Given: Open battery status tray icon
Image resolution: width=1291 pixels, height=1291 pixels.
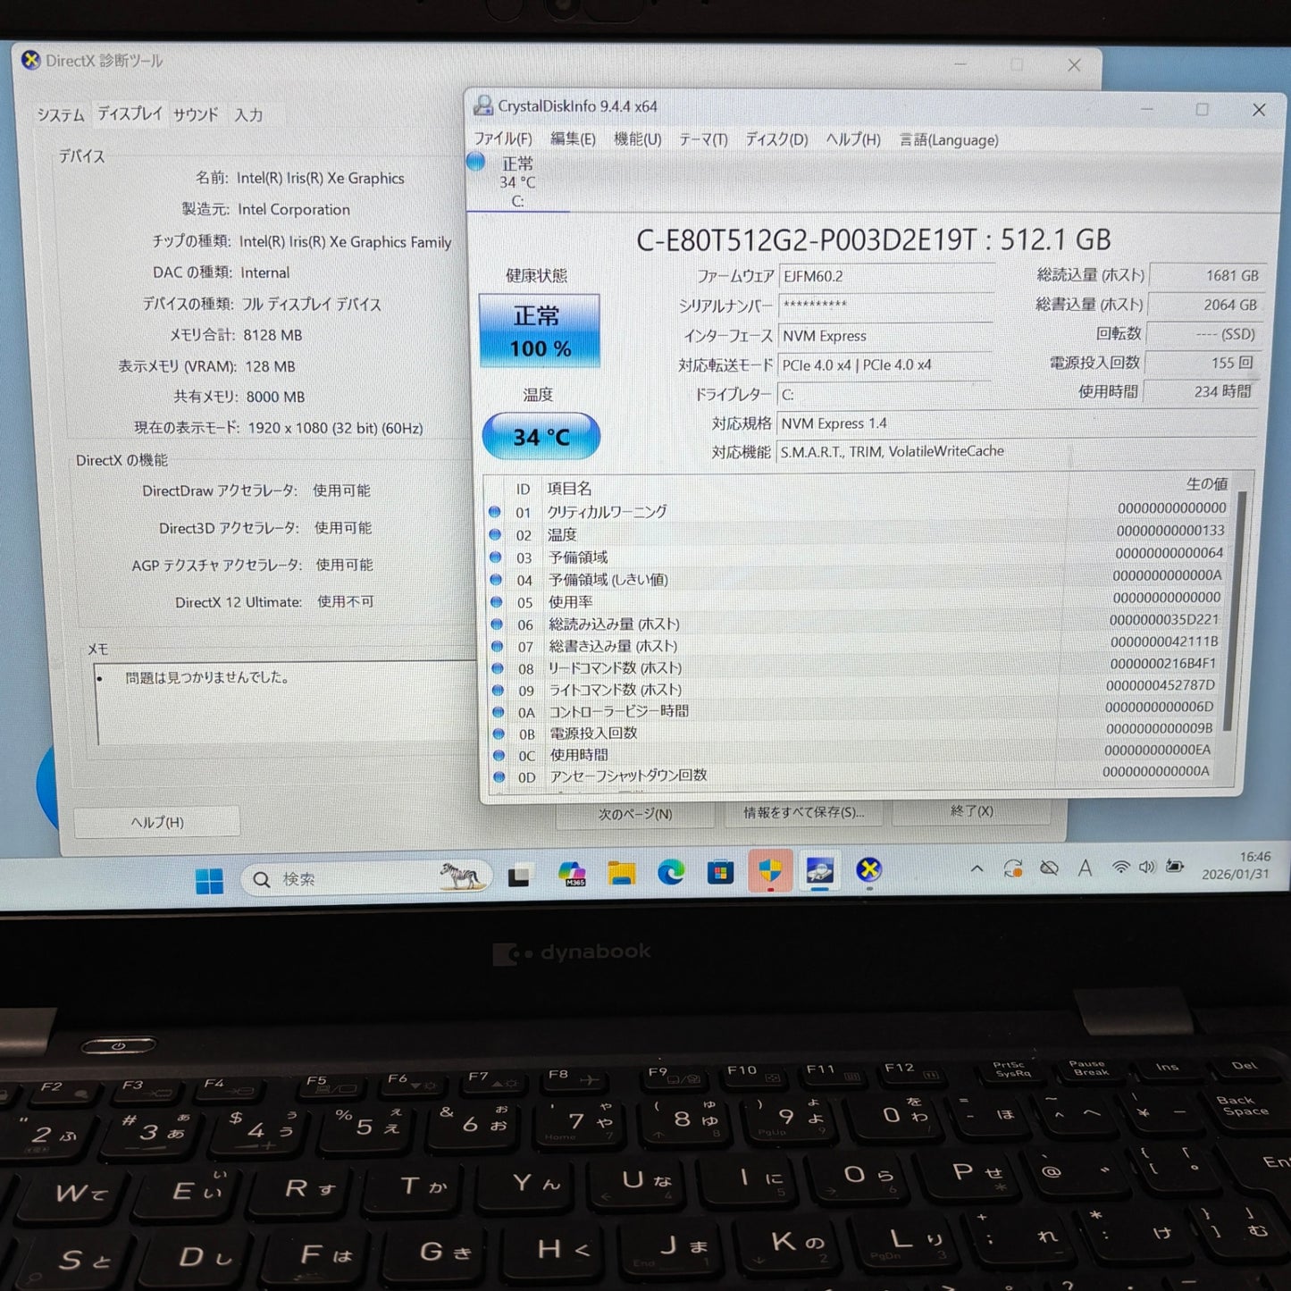Looking at the screenshot, I should tap(1176, 866).
